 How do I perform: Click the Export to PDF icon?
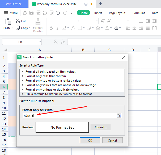point(38,13)
